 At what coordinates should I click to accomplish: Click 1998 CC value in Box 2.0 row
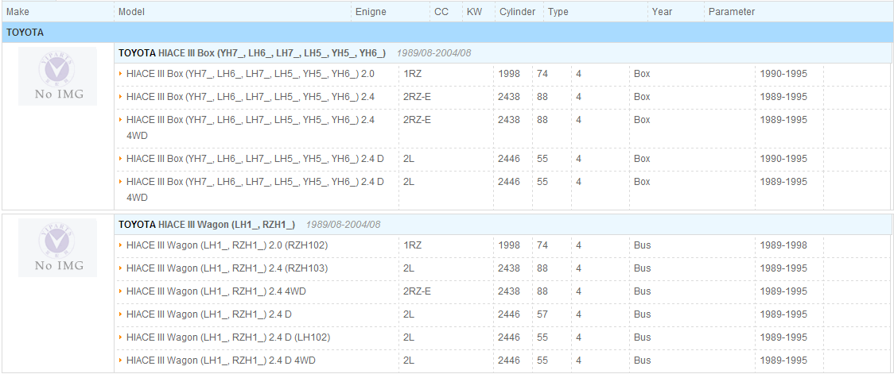(x=509, y=73)
